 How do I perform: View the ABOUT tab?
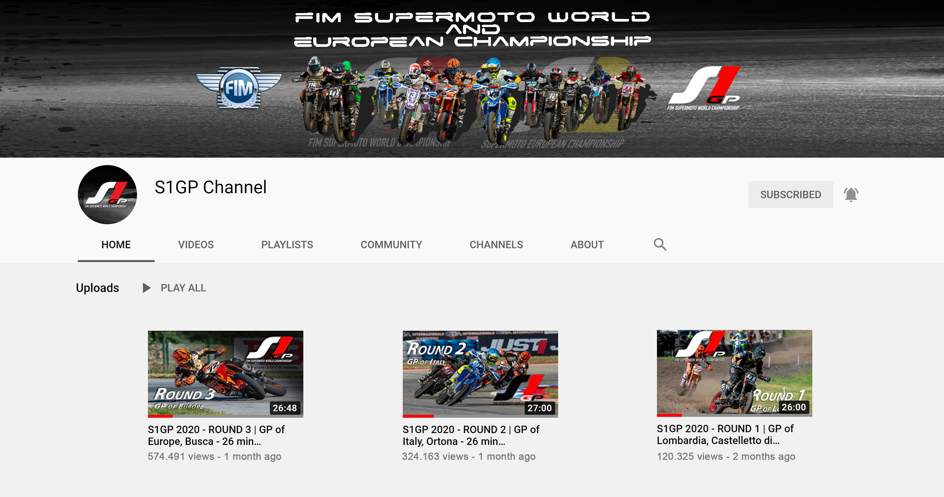(587, 245)
